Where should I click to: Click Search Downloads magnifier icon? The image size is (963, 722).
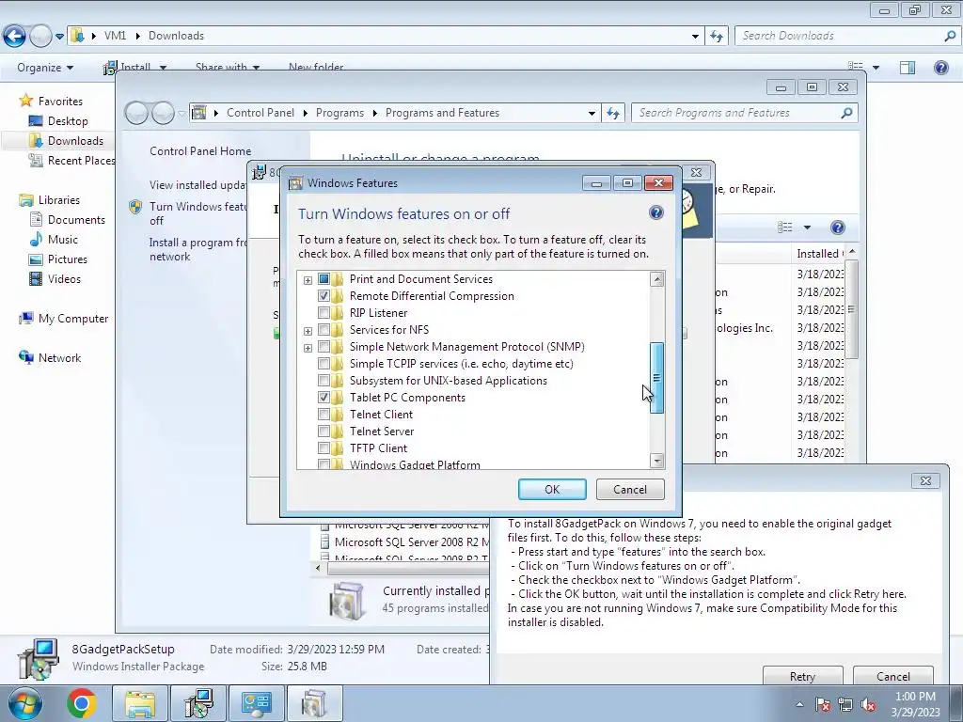pyautogui.click(x=950, y=36)
